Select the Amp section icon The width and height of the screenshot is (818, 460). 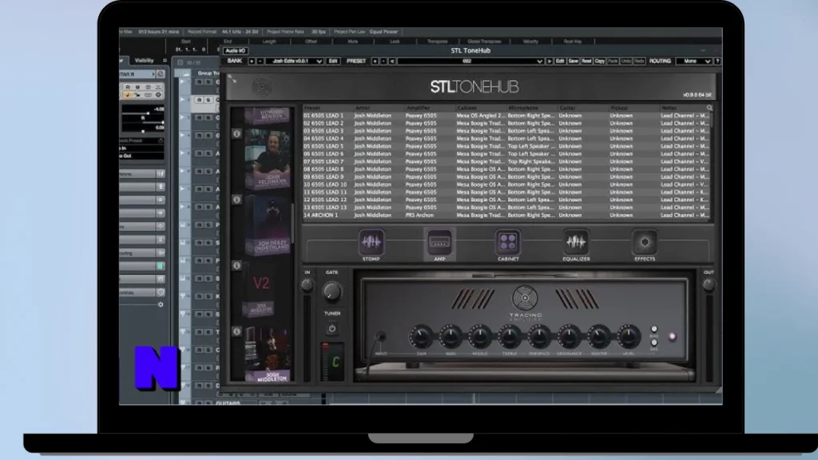coord(439,242)
